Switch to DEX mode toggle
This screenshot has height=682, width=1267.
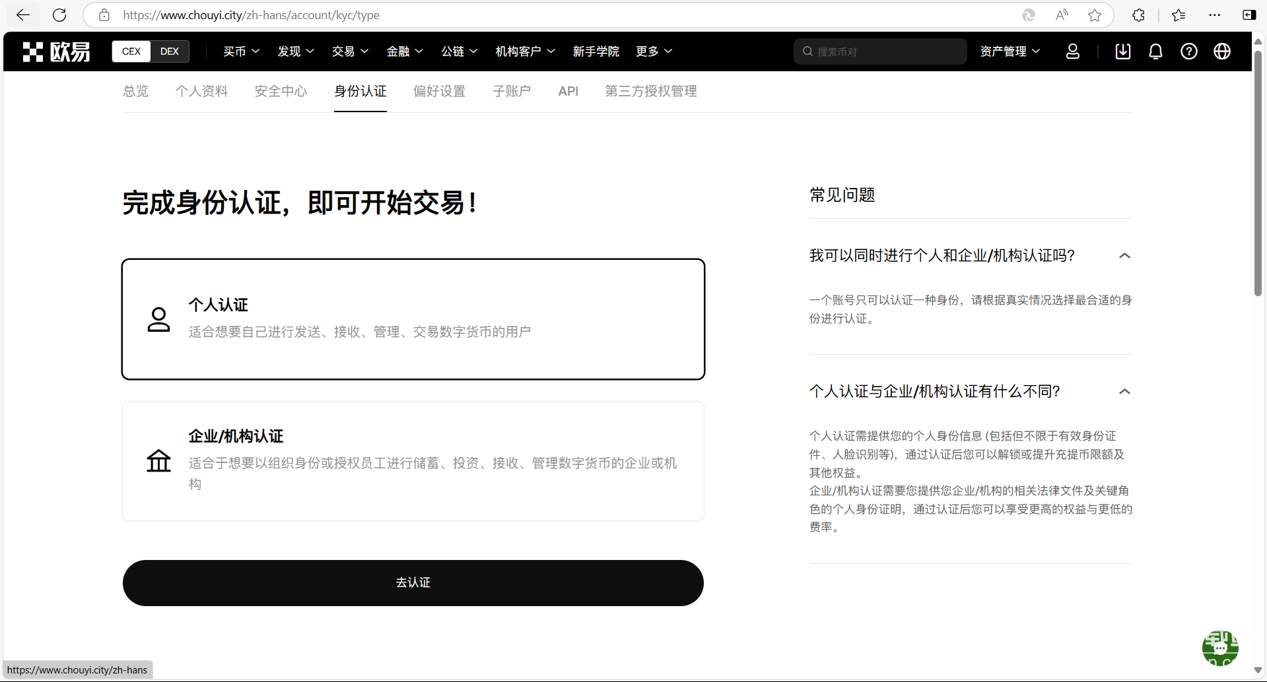point(170,51)
